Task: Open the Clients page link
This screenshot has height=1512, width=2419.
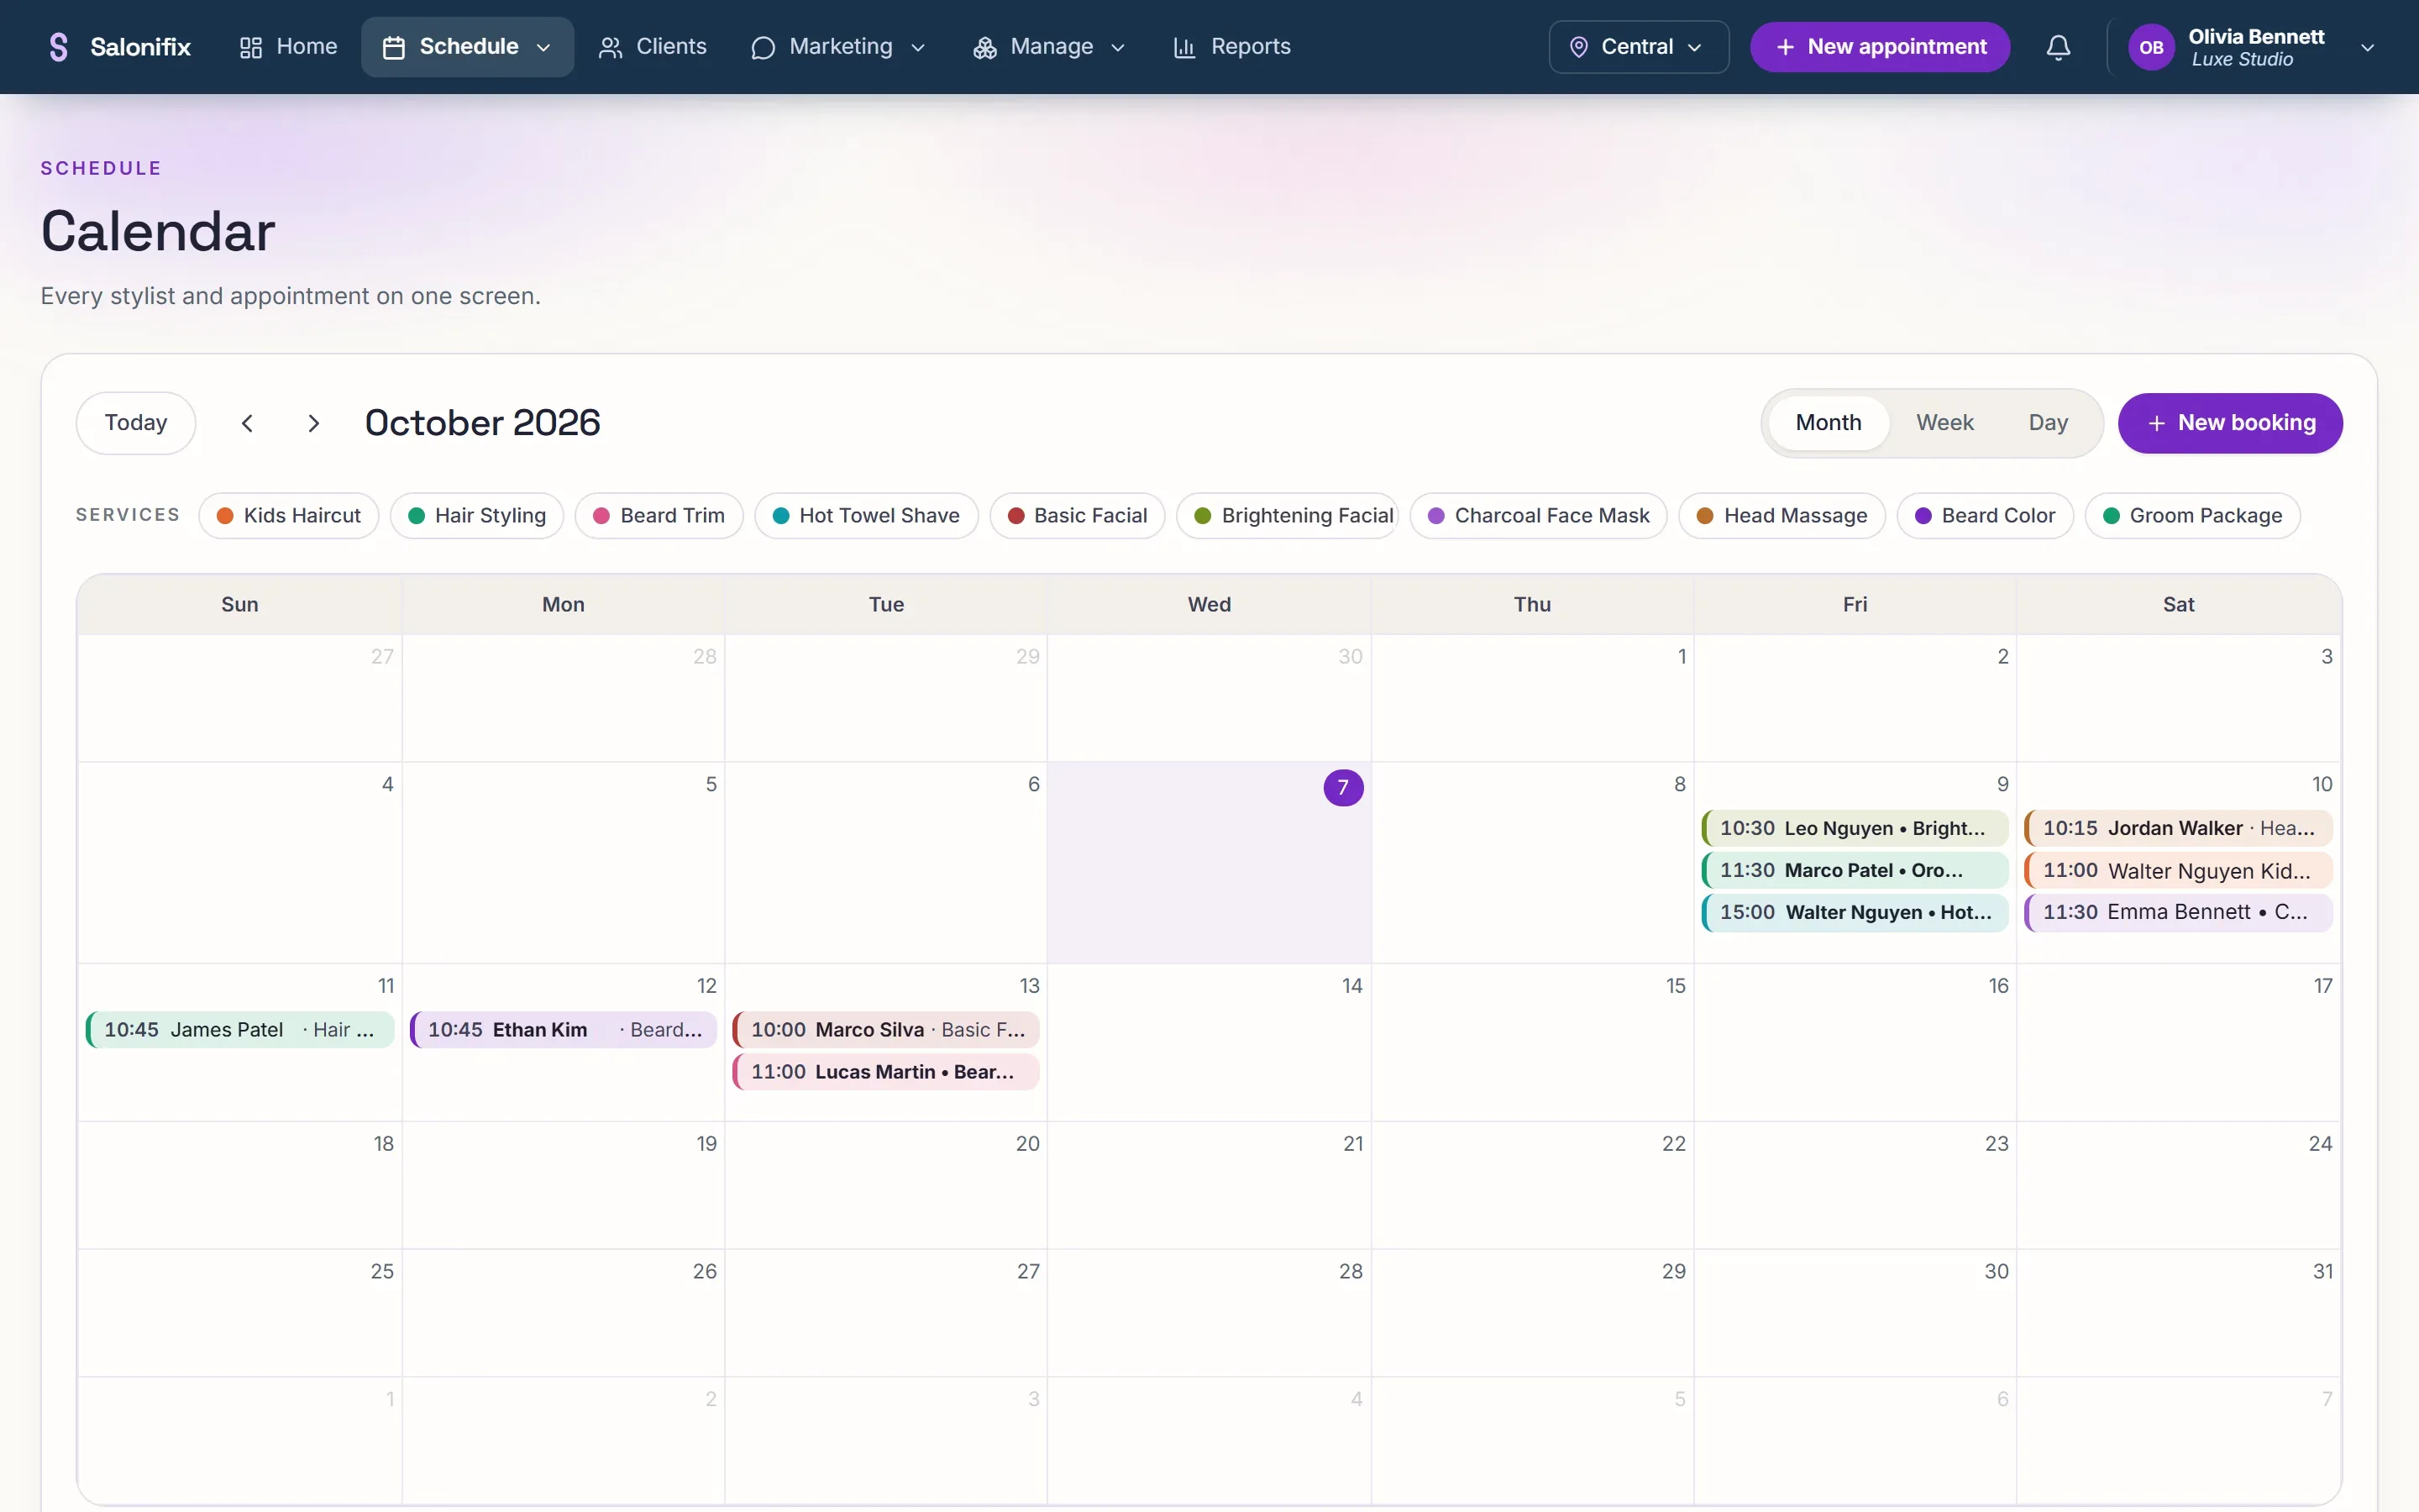Action: point(652,47)
